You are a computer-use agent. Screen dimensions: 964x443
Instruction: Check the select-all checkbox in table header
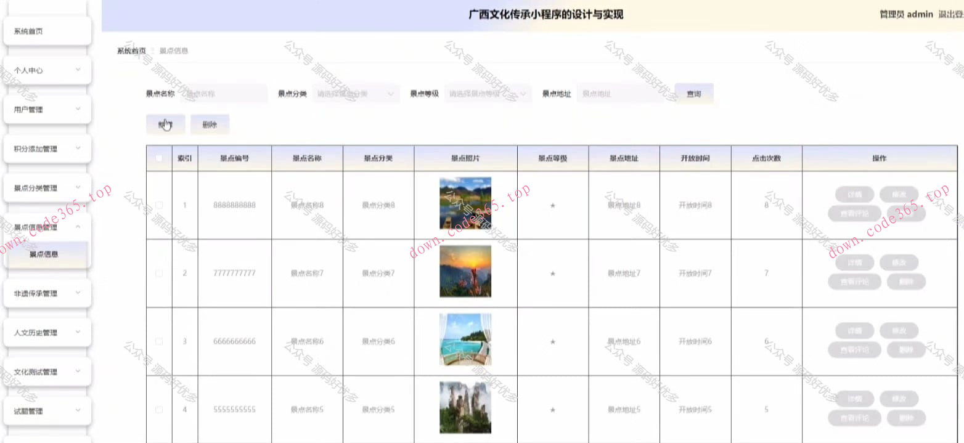point(159,158)
